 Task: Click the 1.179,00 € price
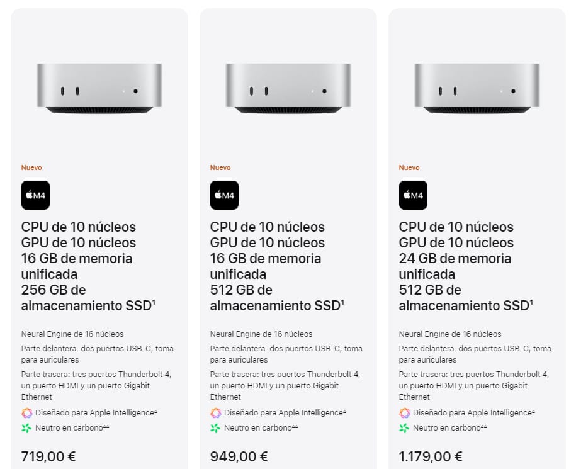(431, 456)
